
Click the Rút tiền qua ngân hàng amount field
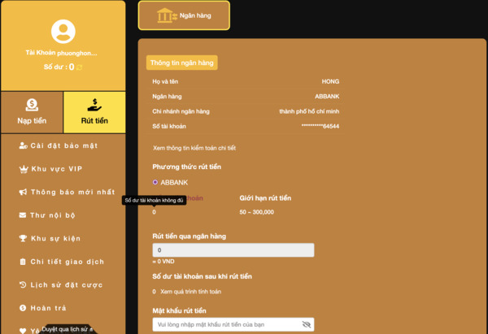[x=233, y=250]
